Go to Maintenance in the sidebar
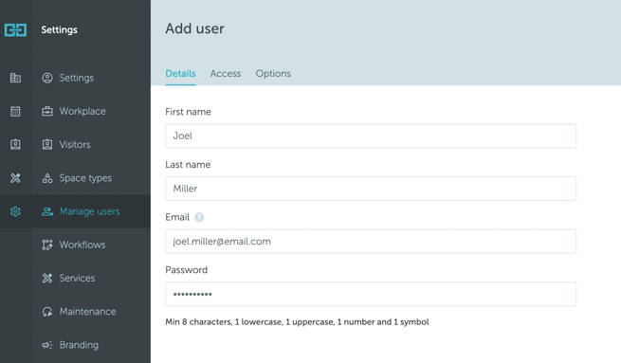This screenshot has height=363, width=621. coord(87,312)
